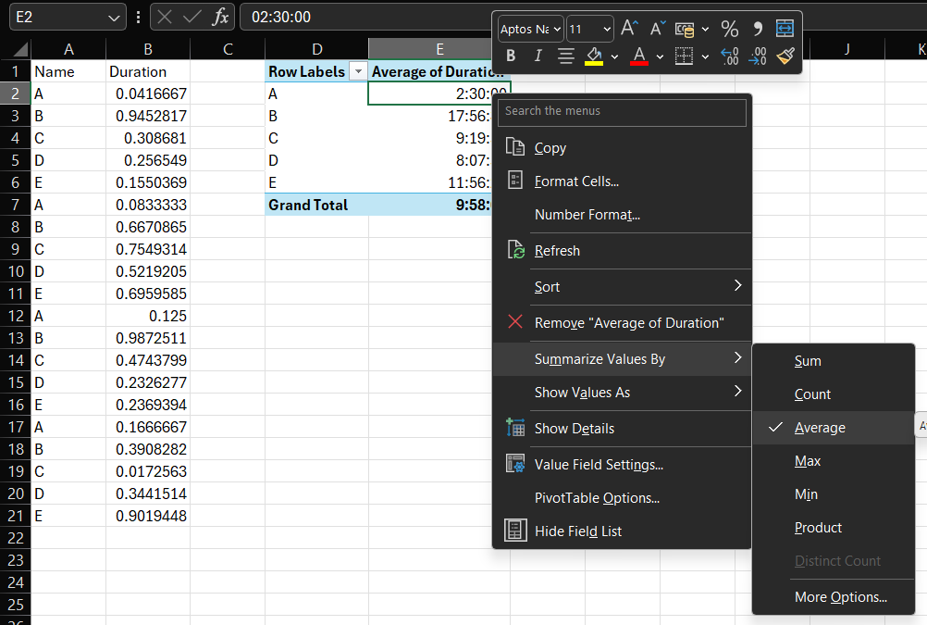Click the Borders icon in the mini toolbar

click(684, 56)
